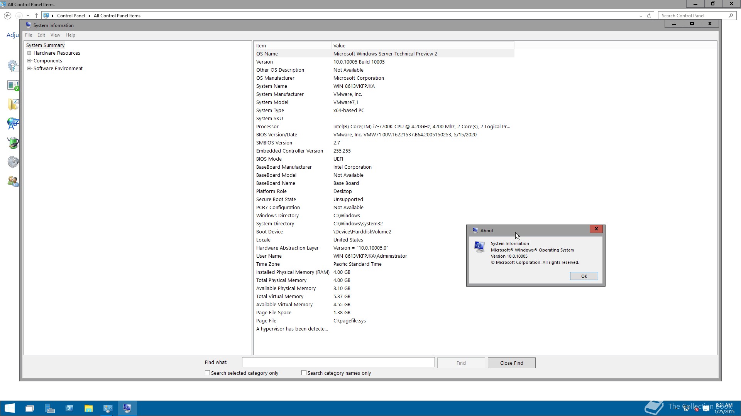Viewport: 741px width, 416px height.
Task: Open the Help menu
Action: coord(70,35)
